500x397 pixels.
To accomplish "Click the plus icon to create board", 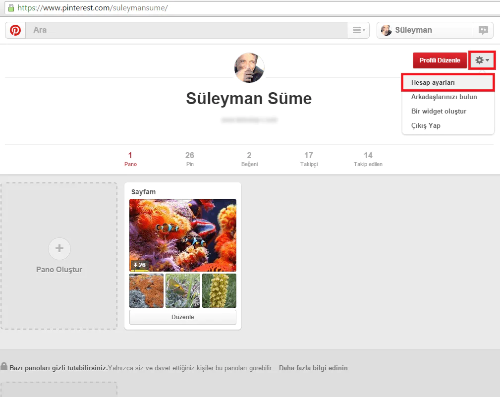I will click(x=59, y=248).
